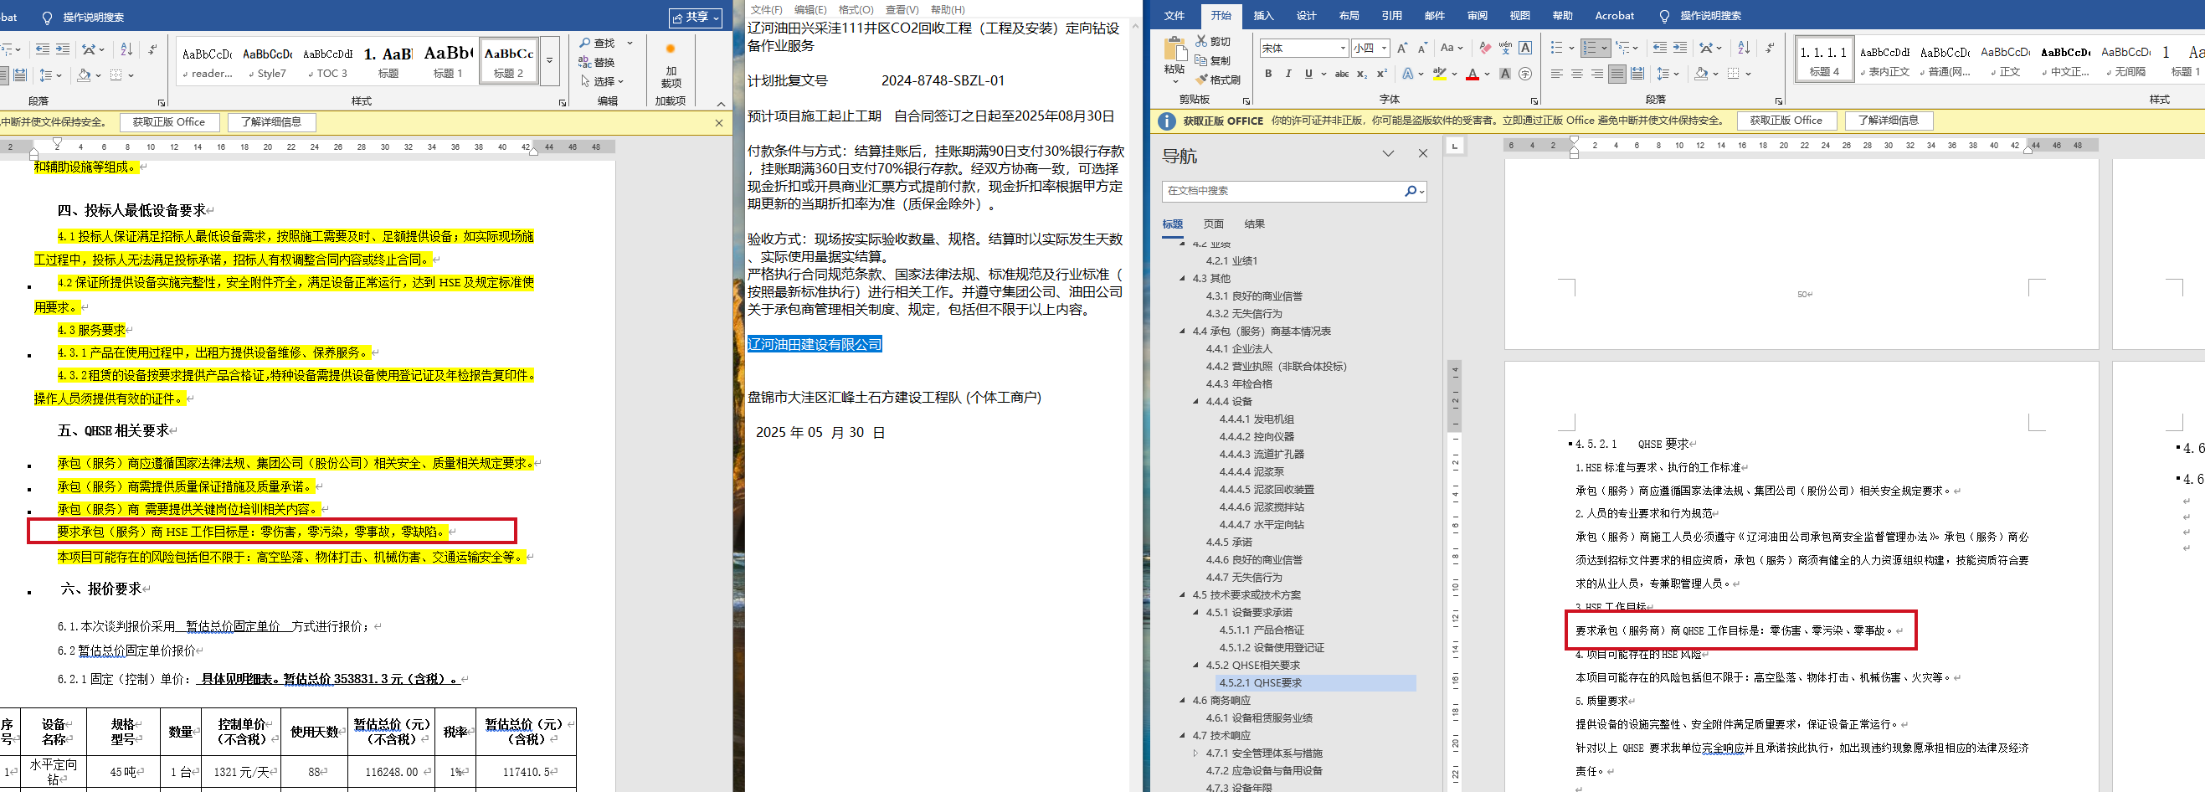
Task: Click the character border icon
Action: coord(1525,48)
